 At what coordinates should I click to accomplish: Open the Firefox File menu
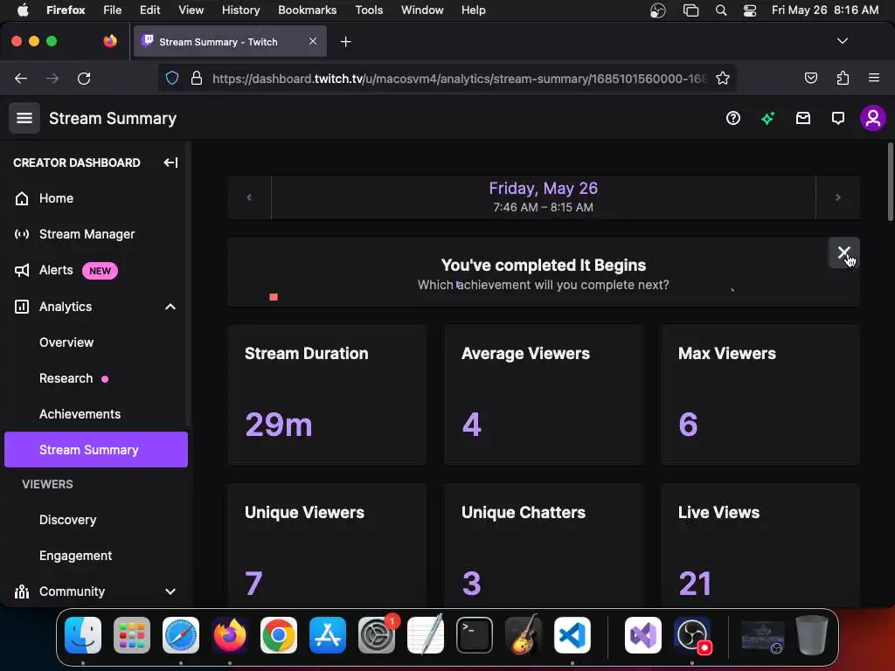click(113, 10)
